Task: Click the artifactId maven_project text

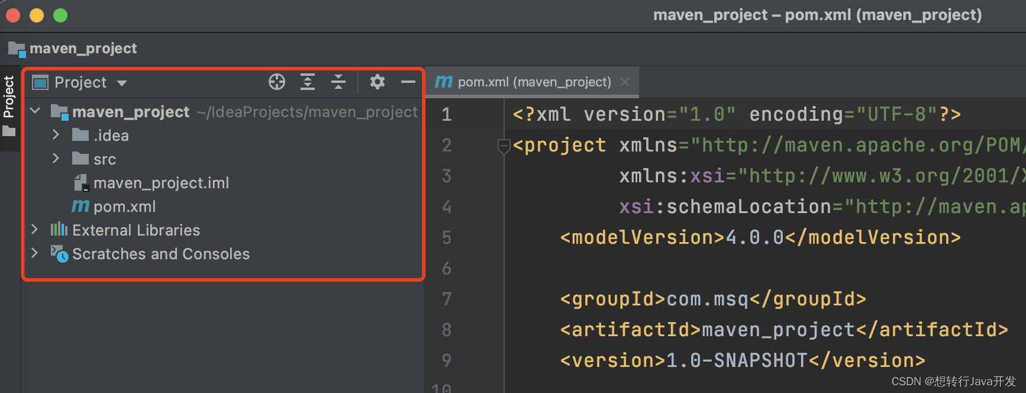Action: (x=778, y=330)
